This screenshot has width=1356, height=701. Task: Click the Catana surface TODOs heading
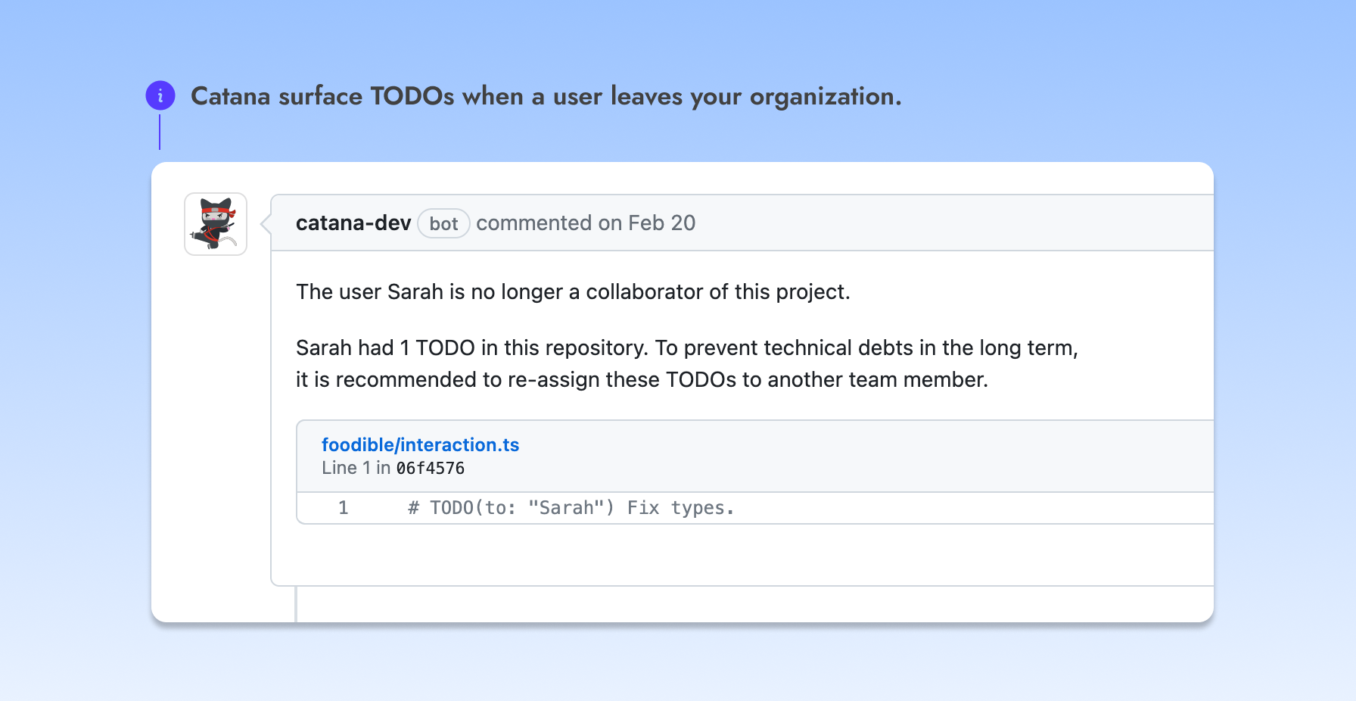(546, 96)
